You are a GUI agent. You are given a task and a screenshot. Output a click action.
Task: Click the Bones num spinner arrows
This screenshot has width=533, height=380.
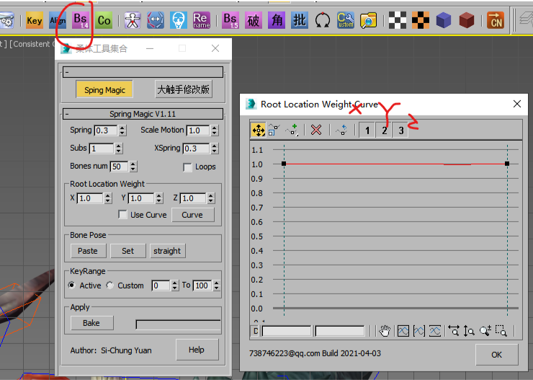[133, 167]
